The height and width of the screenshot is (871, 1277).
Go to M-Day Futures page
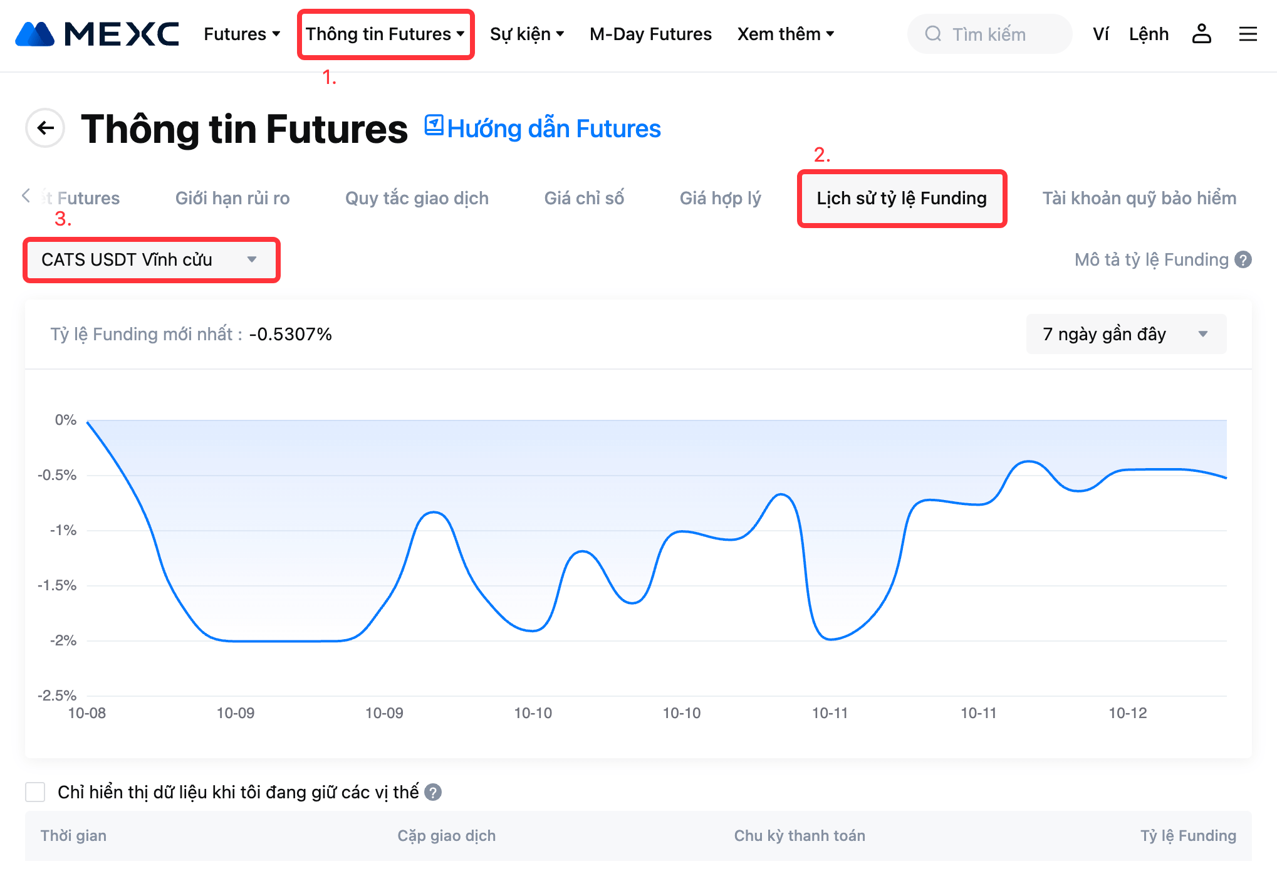point(650,34)
